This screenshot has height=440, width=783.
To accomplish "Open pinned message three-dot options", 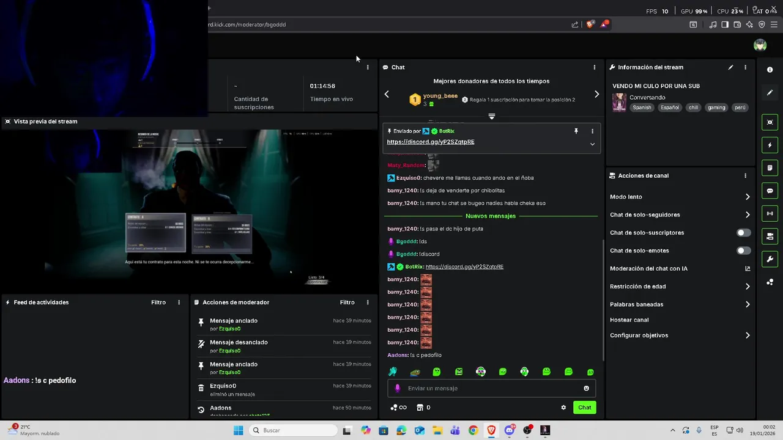I will (x=592, y=131).
